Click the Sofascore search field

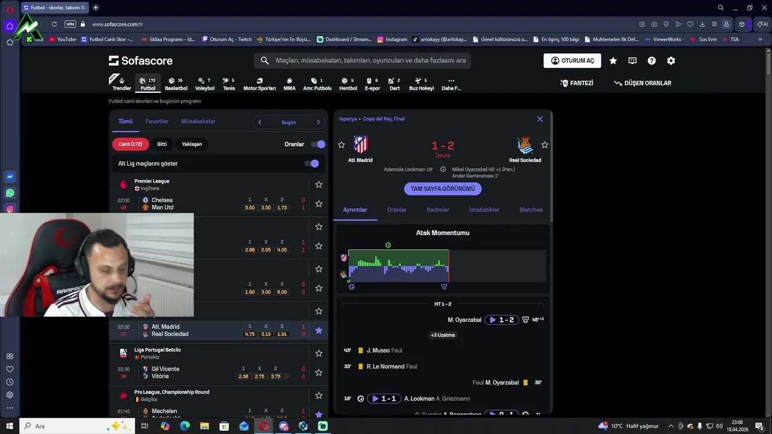362,60
